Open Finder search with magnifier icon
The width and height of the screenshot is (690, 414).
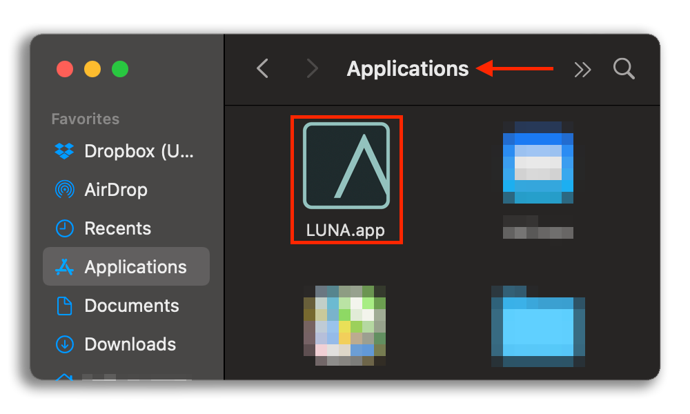(x=624, y=68)
